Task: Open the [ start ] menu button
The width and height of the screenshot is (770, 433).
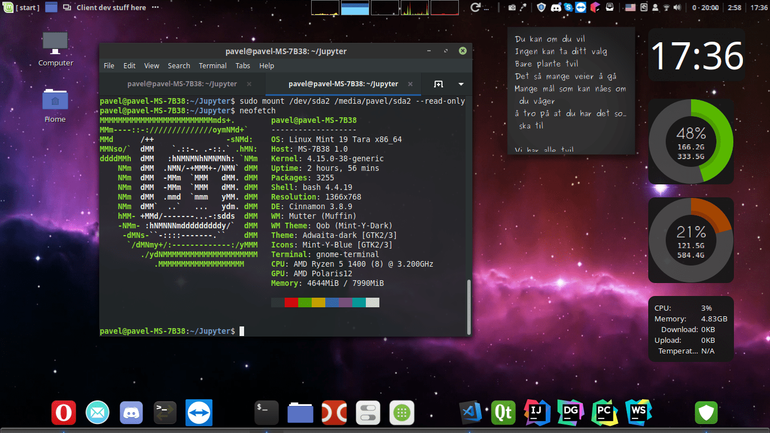Action: [21, 7]
